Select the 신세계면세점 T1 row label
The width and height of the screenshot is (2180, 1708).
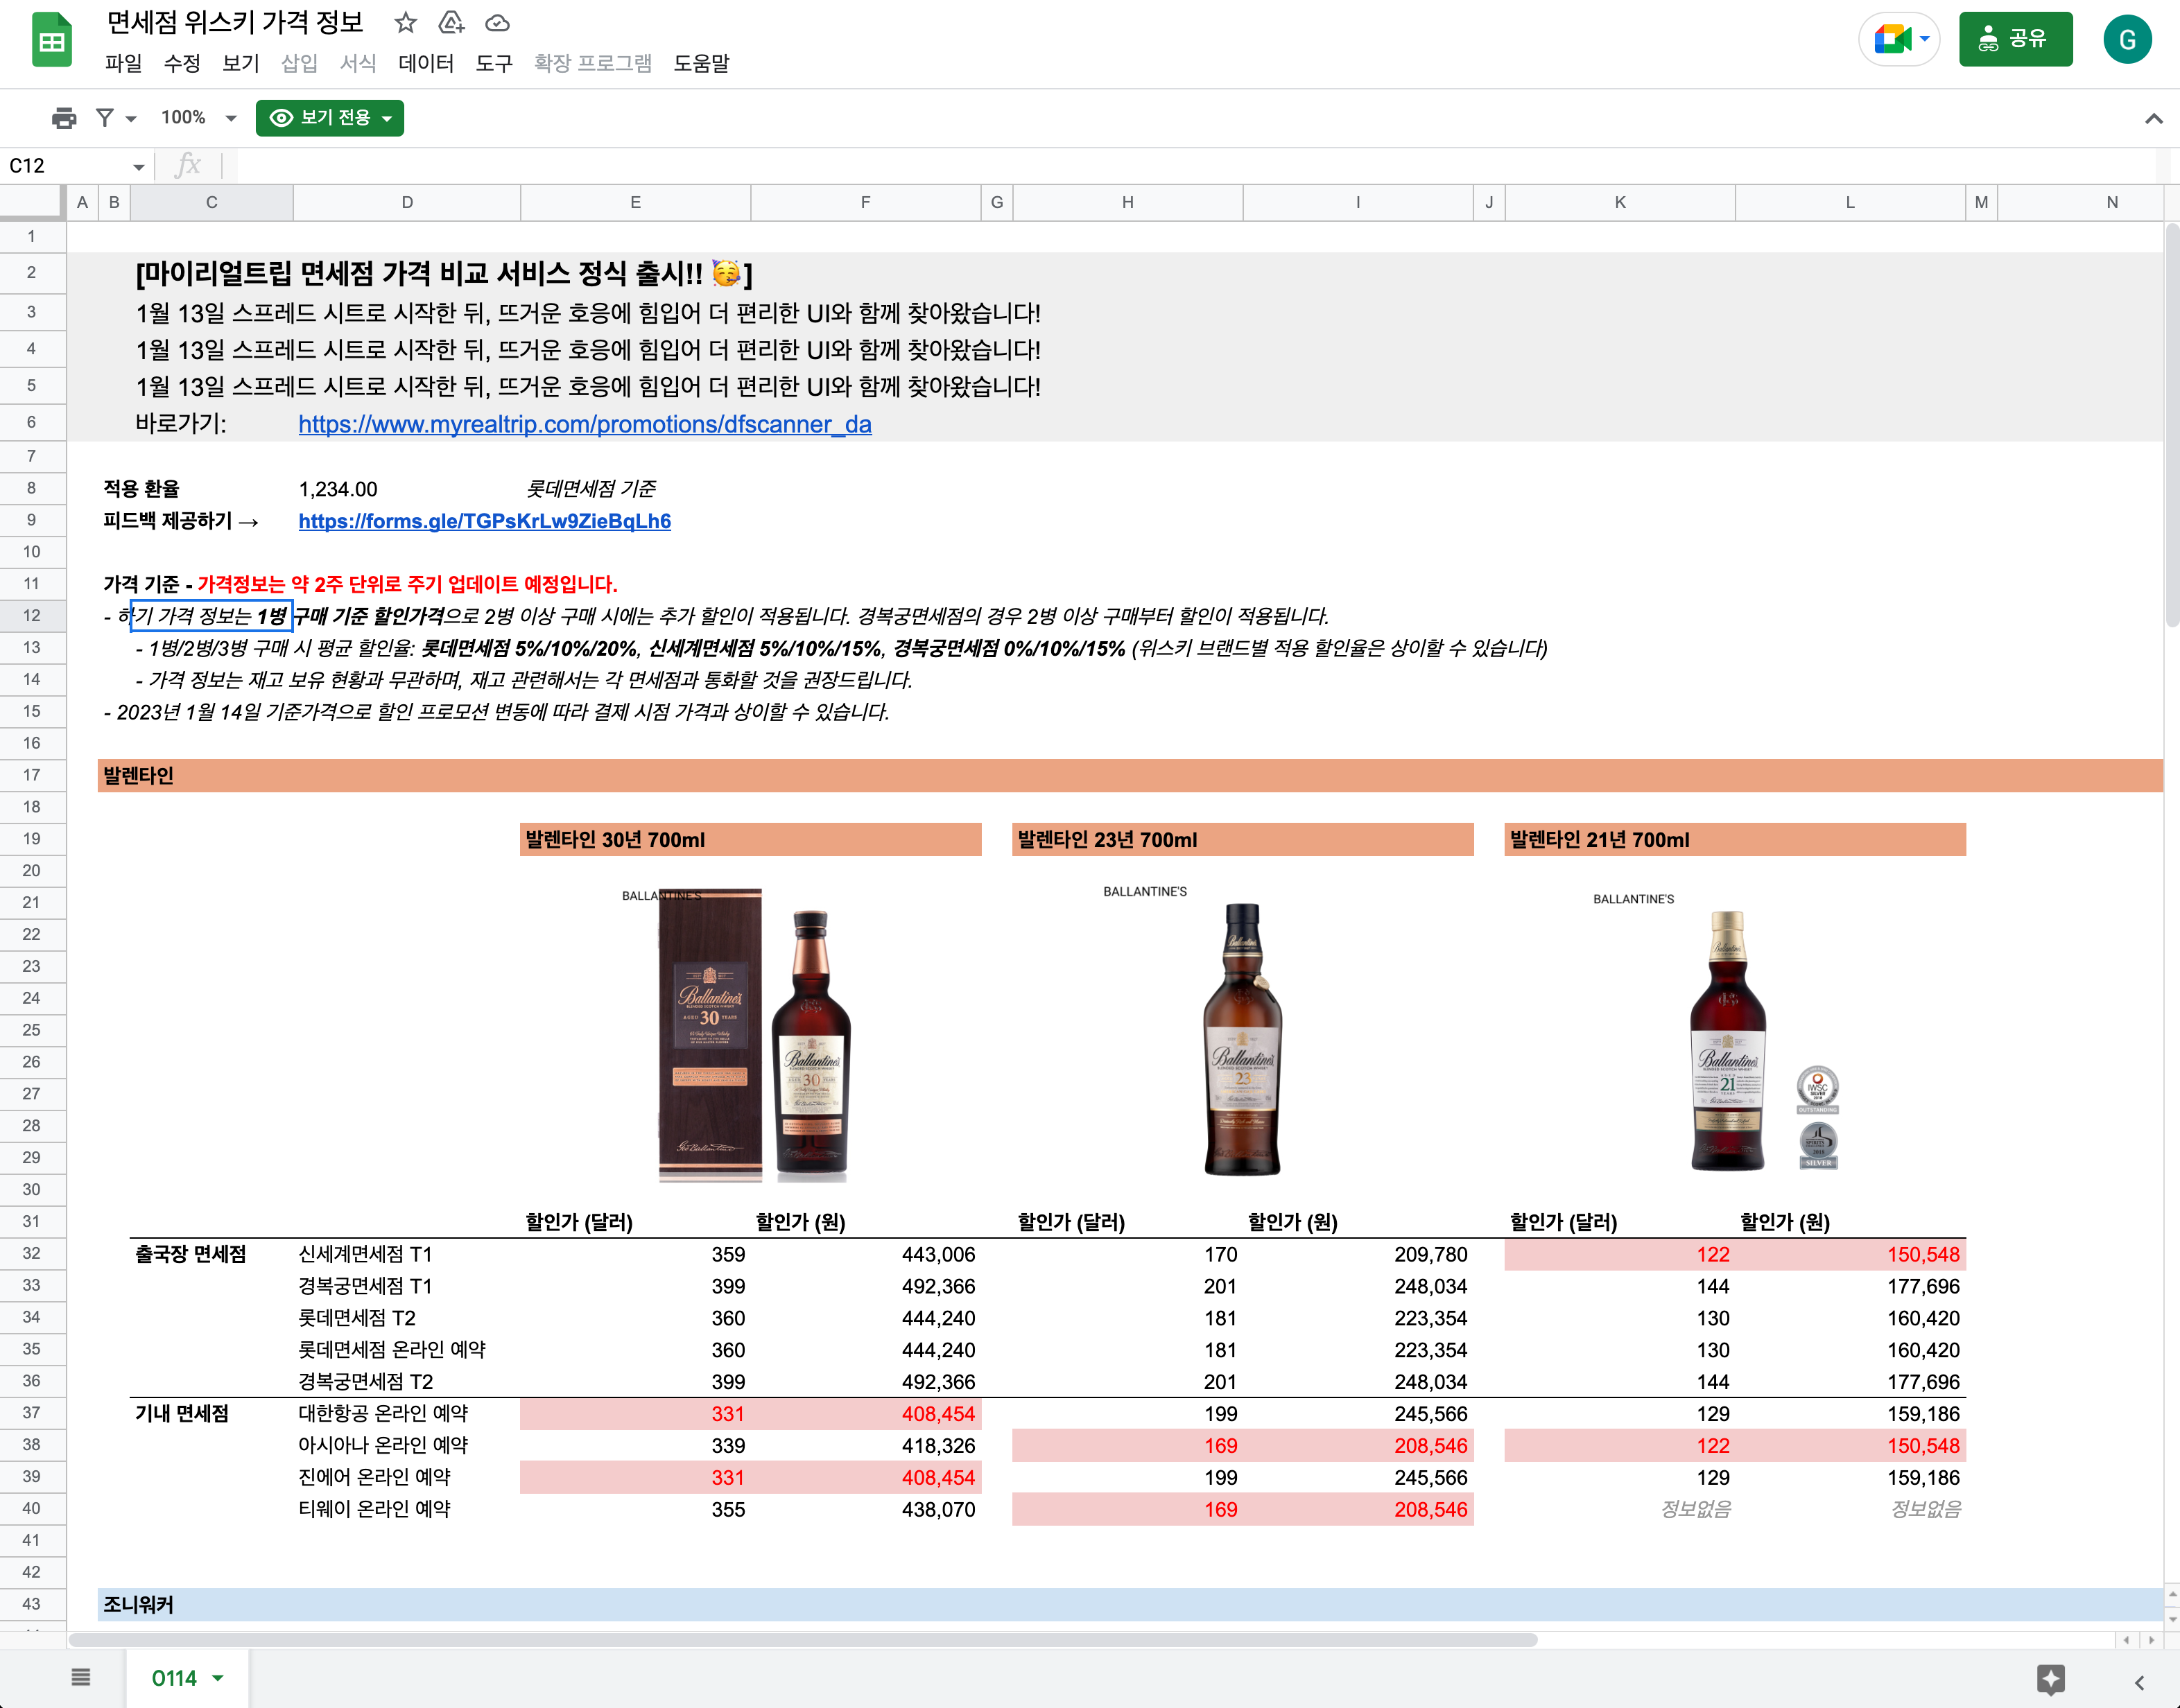pos(406,1254)
